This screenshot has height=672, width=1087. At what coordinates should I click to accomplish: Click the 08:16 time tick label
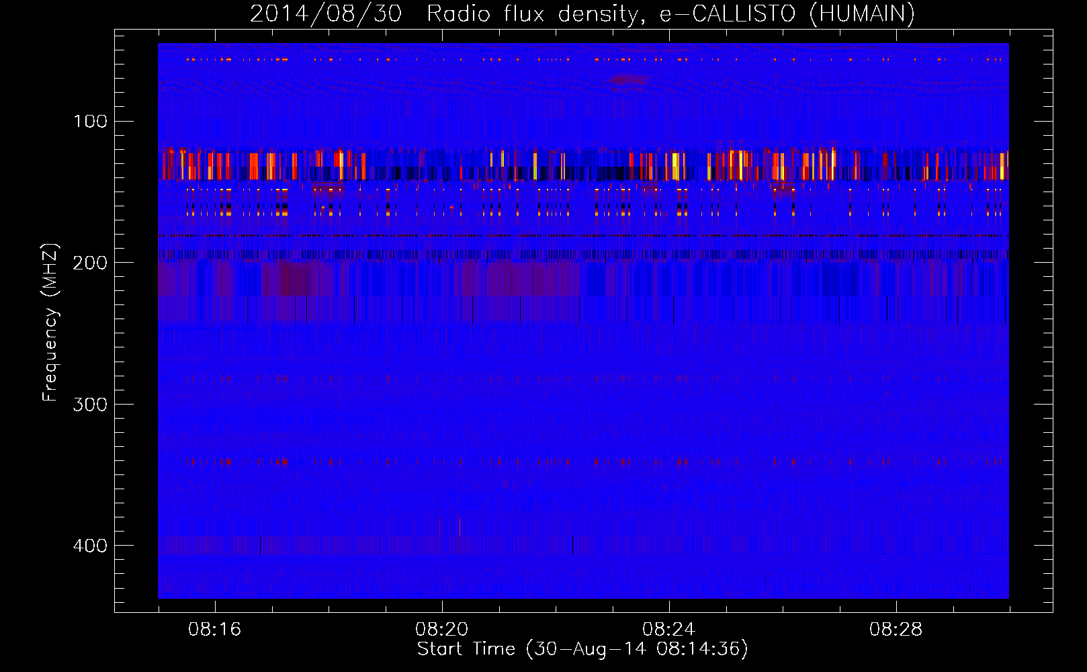click(215, 630)
